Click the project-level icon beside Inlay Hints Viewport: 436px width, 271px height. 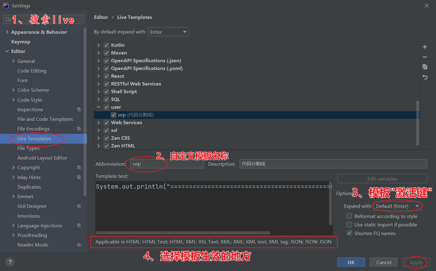[79, 177]
